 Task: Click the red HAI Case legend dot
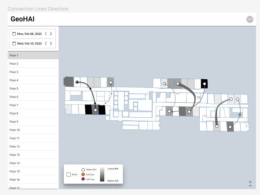(x=83, y=179)
